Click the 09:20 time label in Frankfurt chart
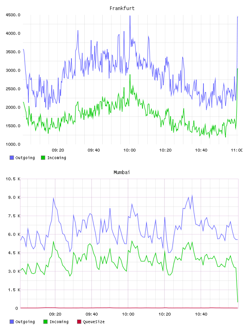 58,150
